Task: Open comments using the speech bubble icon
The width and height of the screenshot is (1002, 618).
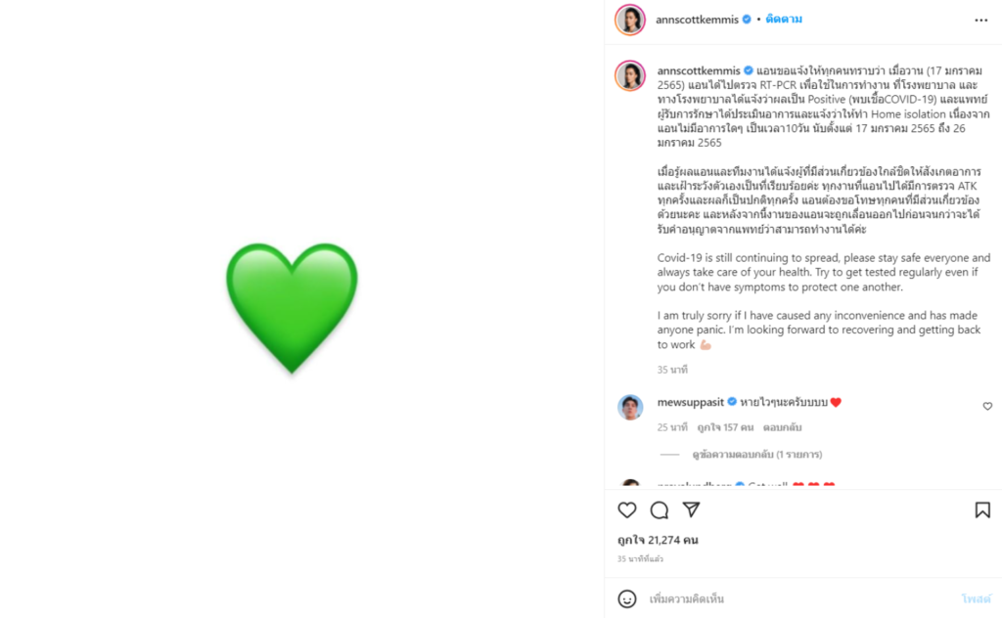Action: [x=660, y=510]
